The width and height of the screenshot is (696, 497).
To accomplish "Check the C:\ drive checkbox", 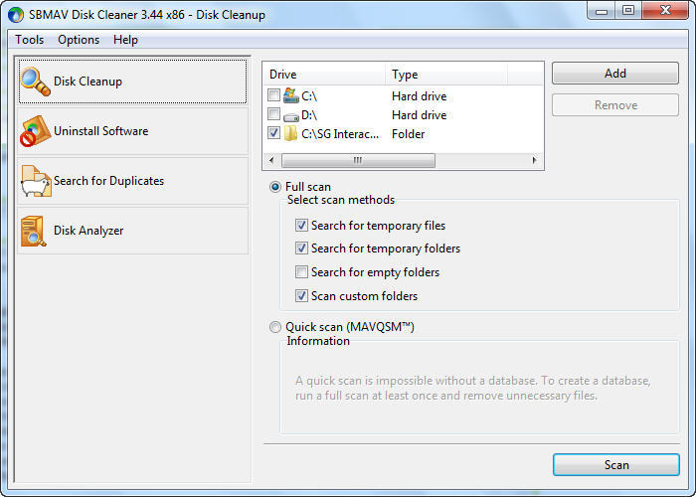I will pyautogui.click(x=273, y=95).
